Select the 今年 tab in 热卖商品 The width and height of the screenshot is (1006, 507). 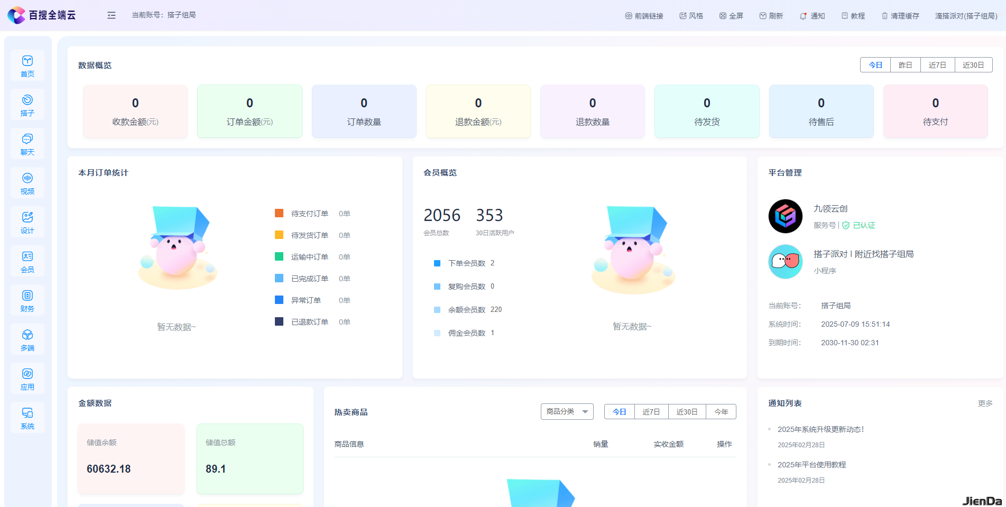click(721, 411)
